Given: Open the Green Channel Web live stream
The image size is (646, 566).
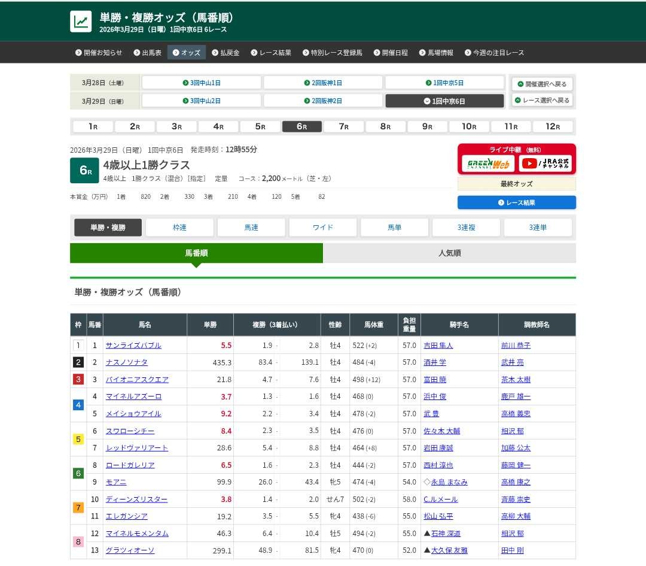Looking at the screenshot, I should tap(488, 164).
